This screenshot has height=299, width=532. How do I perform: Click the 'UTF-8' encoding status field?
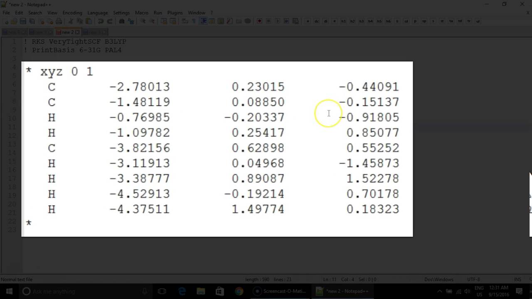point(473,279)
